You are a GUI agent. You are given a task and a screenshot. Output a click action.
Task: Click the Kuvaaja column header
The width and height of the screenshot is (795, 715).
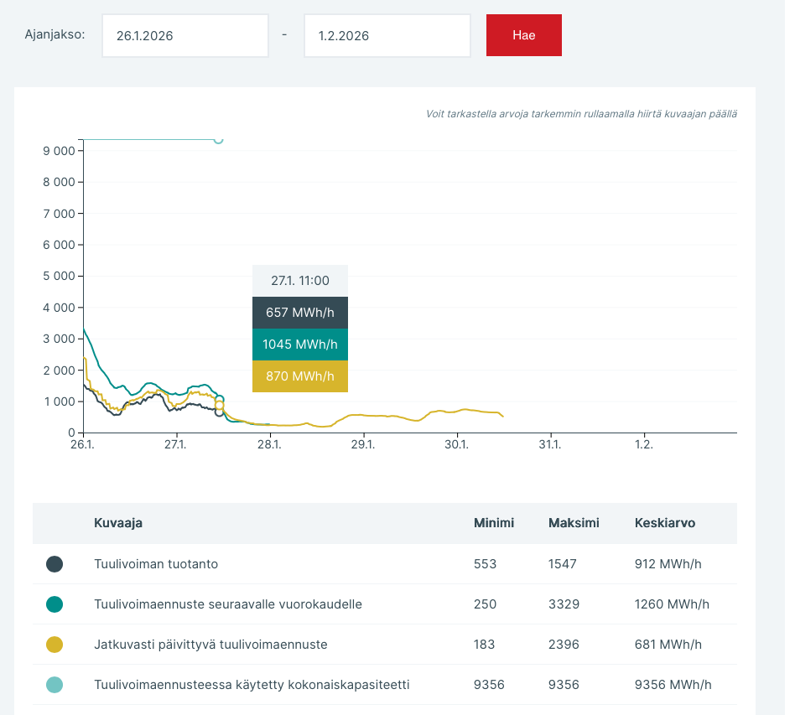coord(118,523)
